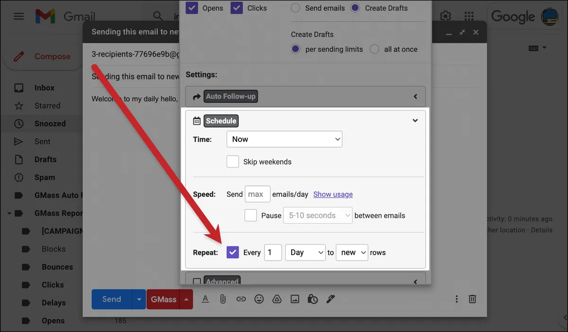Open the Blocks label

pyautogui.click(x=53, y=249)
